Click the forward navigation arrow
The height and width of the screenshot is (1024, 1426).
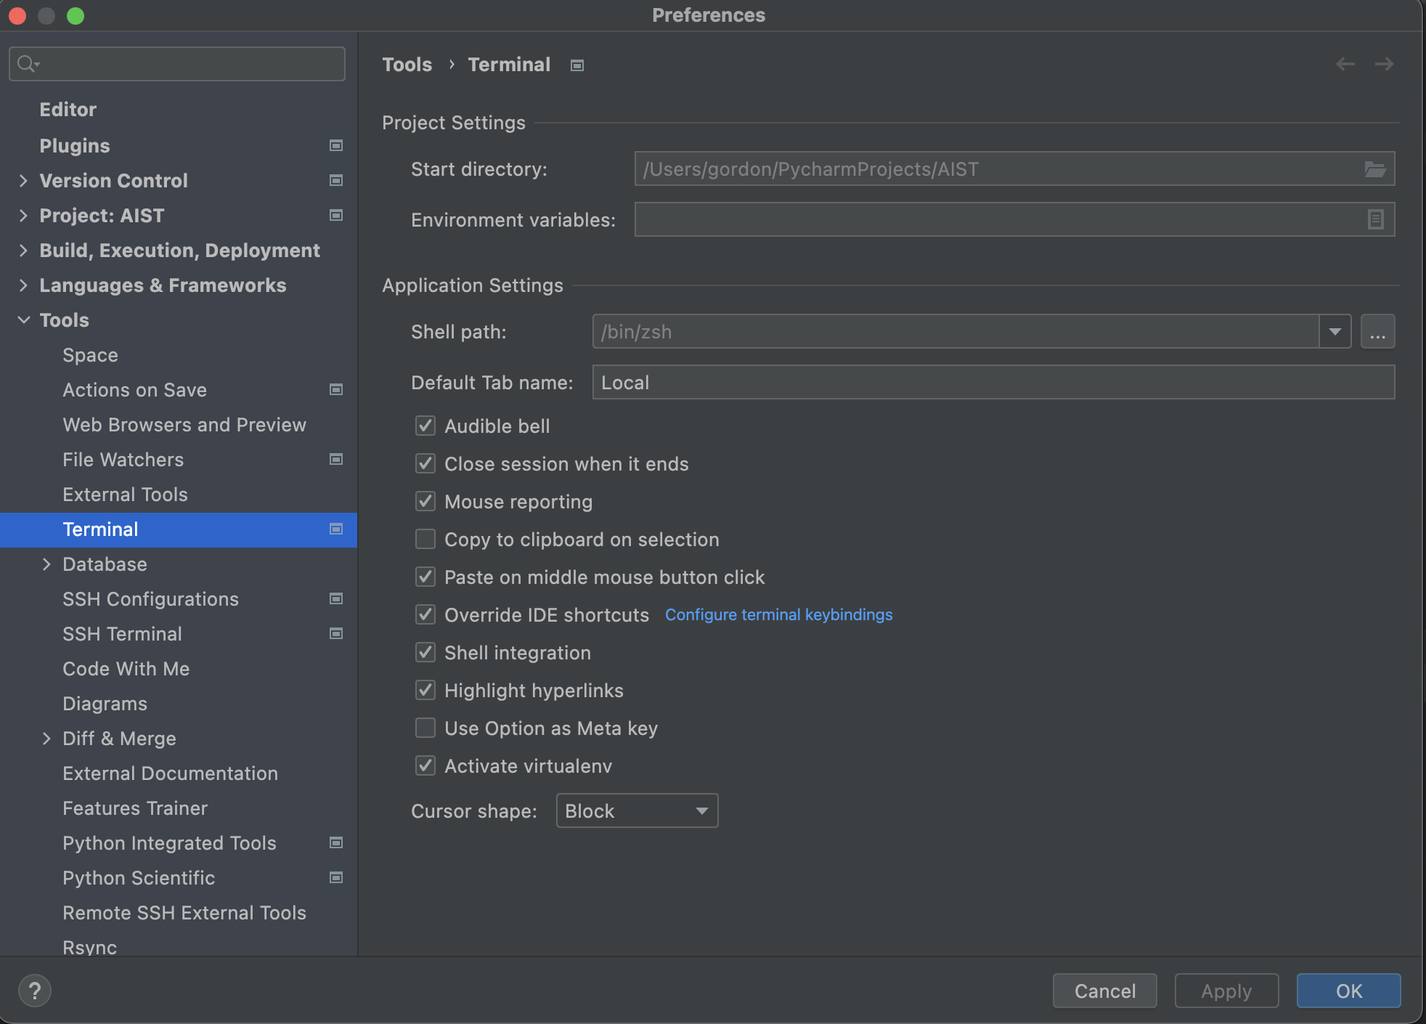tap(1384, 65)
